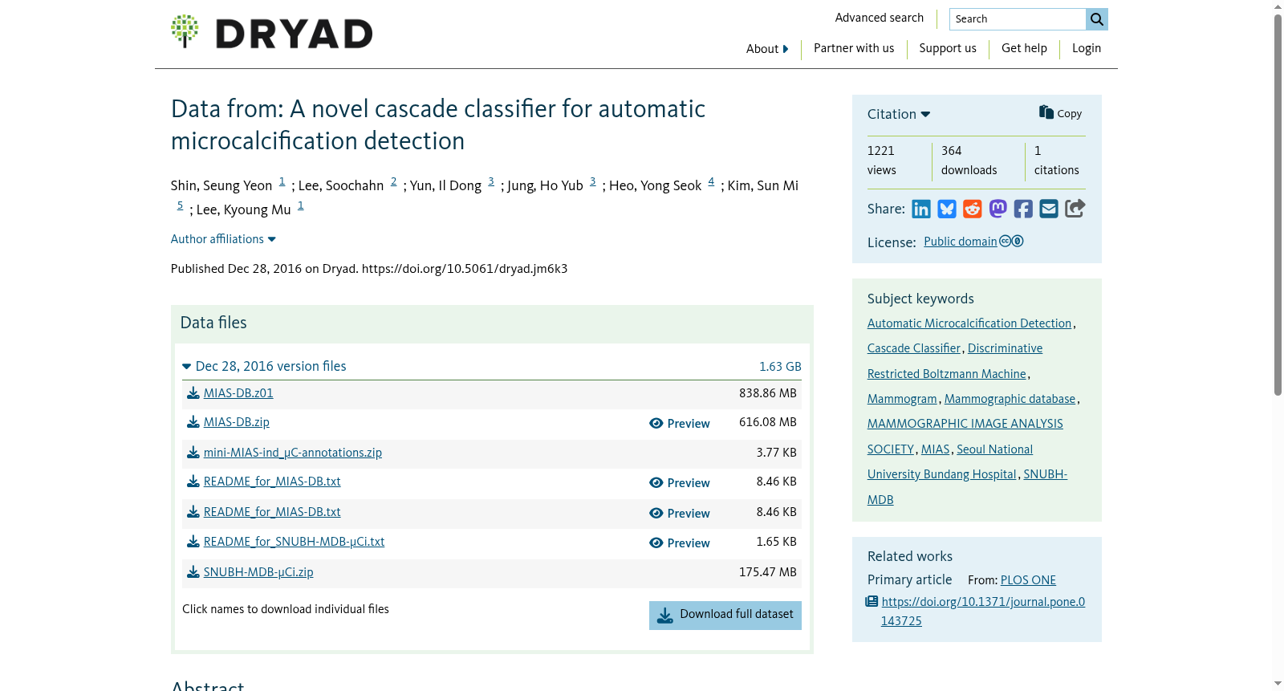Screen dimensions: 1284x691
Task: Open Support us page
Action: point(948,48)
